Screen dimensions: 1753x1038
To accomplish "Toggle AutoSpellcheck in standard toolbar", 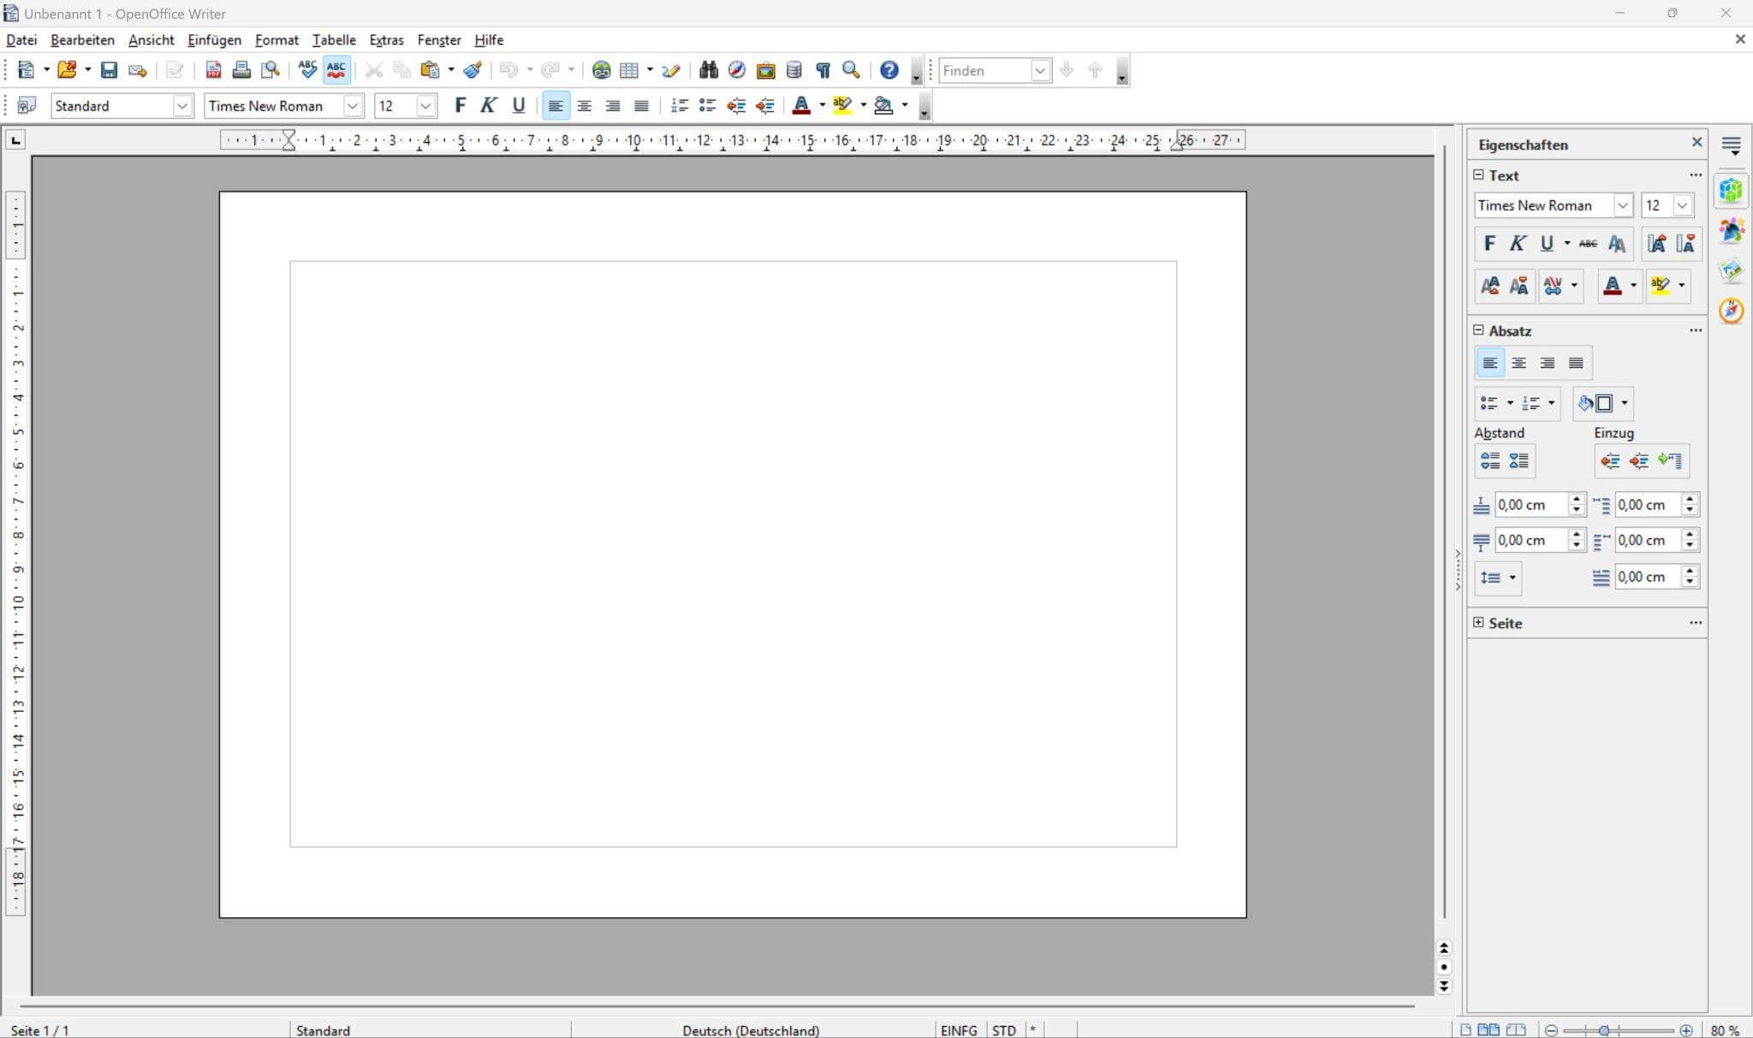I will click(336, 70).
